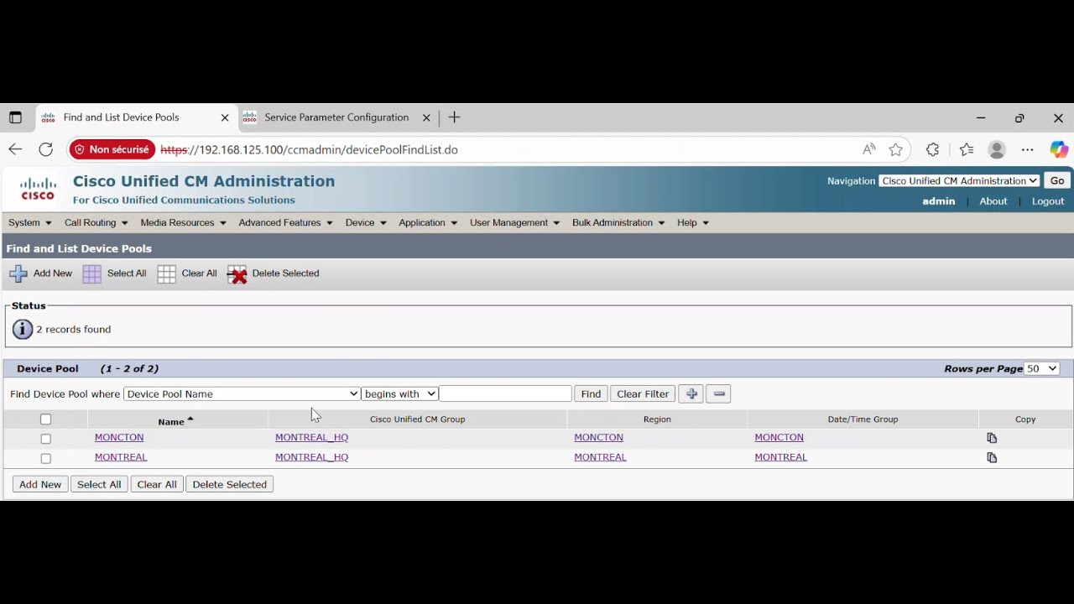Screen dimensions: 1074x604
Task: Add a filter row with plus button
Action: [x=691, y=394]
